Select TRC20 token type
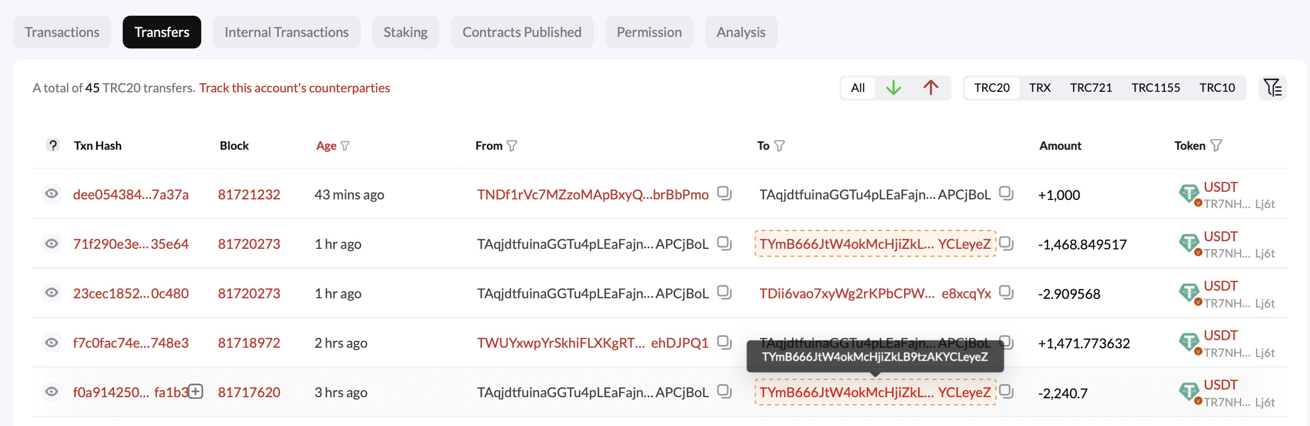1310x426 pixels. (991, 87)
